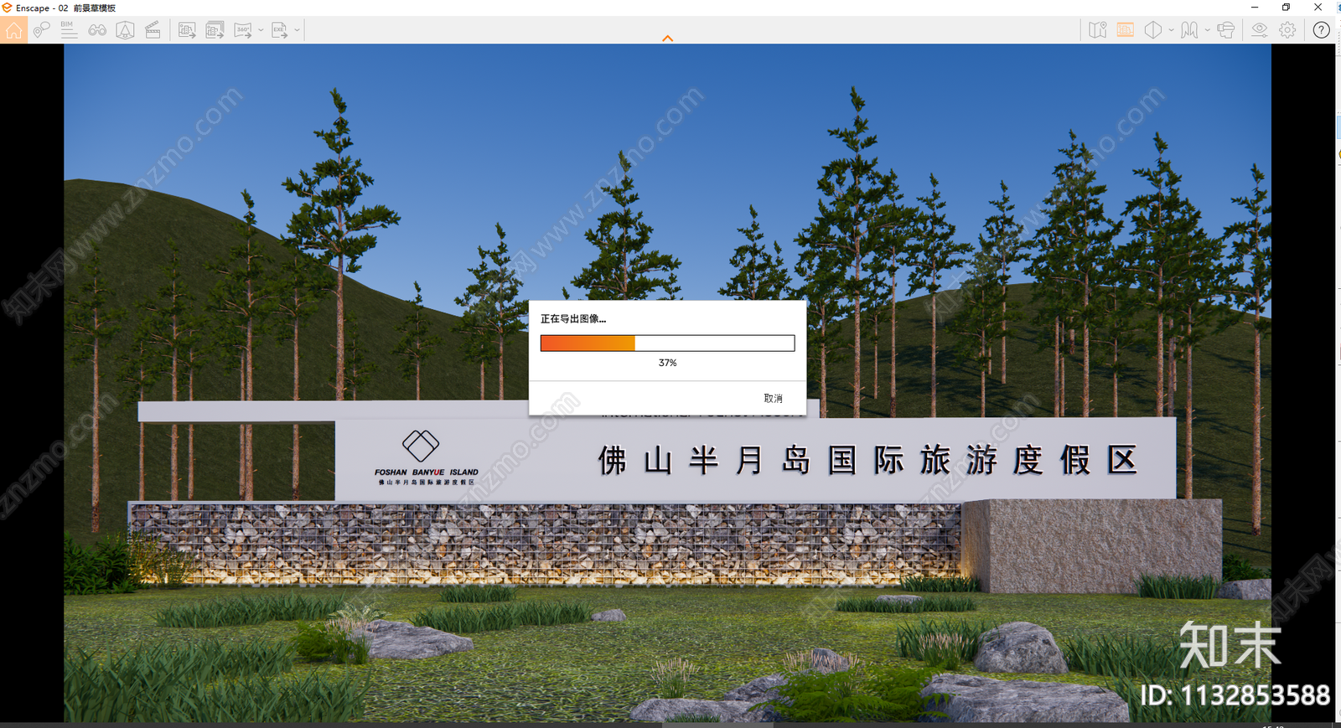Open the BIM information panel

[x=69, y=30]
